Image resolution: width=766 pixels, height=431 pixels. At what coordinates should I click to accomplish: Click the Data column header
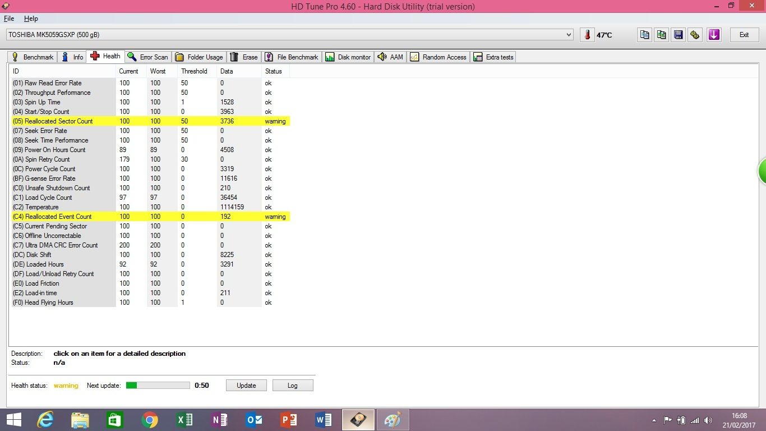click(x=239, y=71)
